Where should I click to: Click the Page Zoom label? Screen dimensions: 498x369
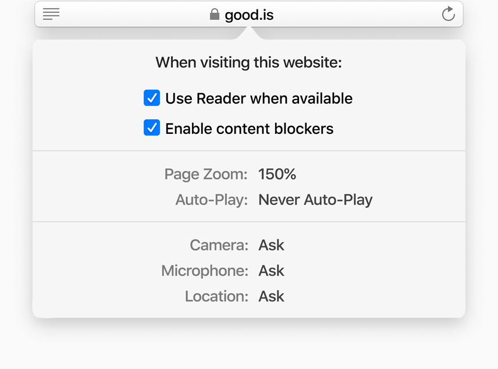point(206,174)
